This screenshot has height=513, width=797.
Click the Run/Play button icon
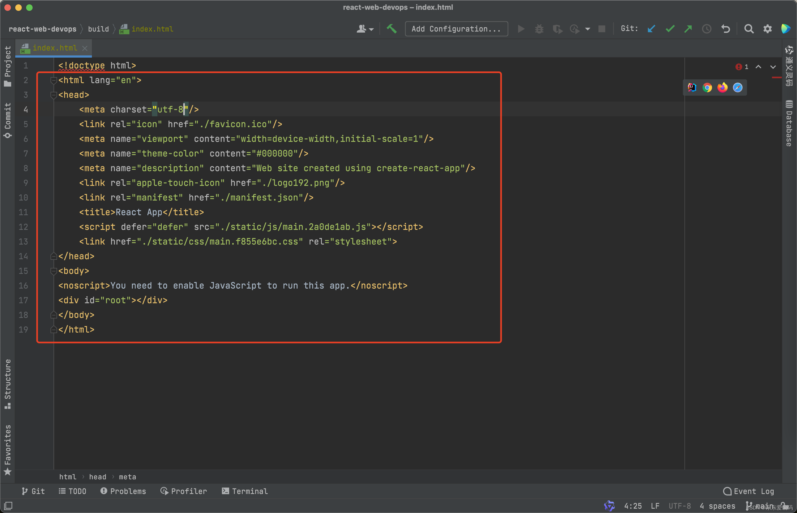coord(521,29)
